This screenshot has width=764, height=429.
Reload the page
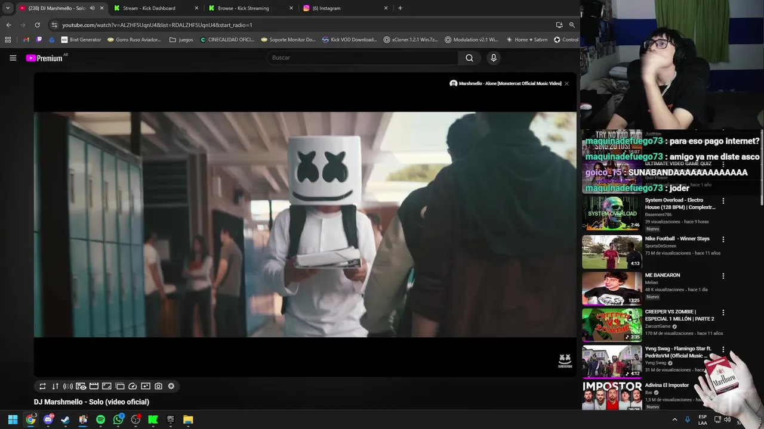tap(37, 25)
